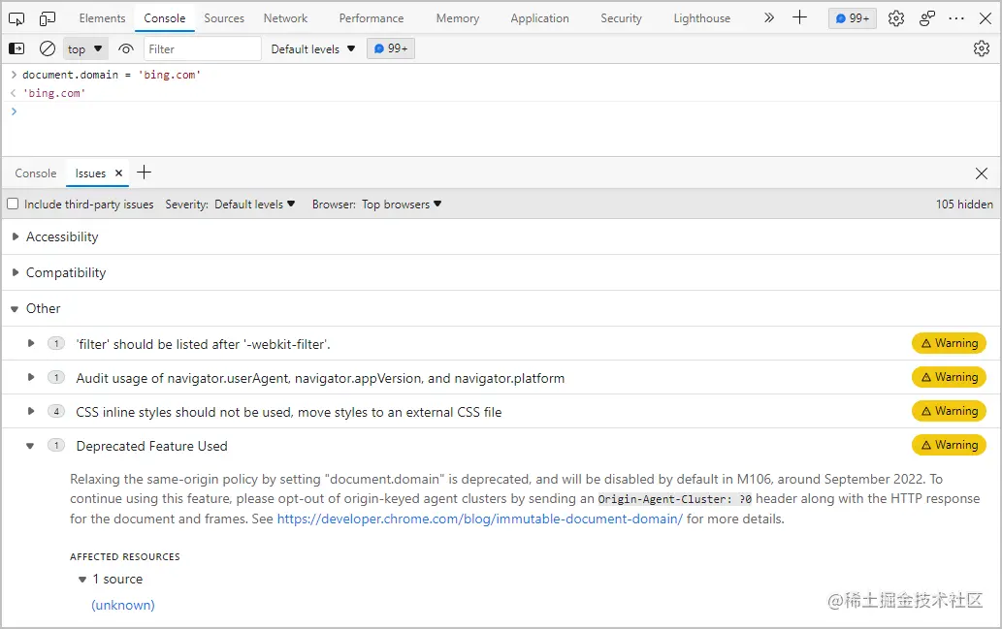1002x629 pixels.
Task: Open the Security tab
Action: (621, 18)
